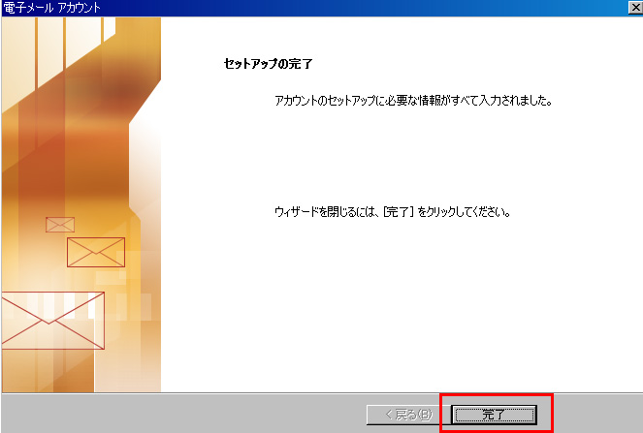Click the medium envelope graphic in banner
Screen dimensions: 643x433
tap(96, 252)
